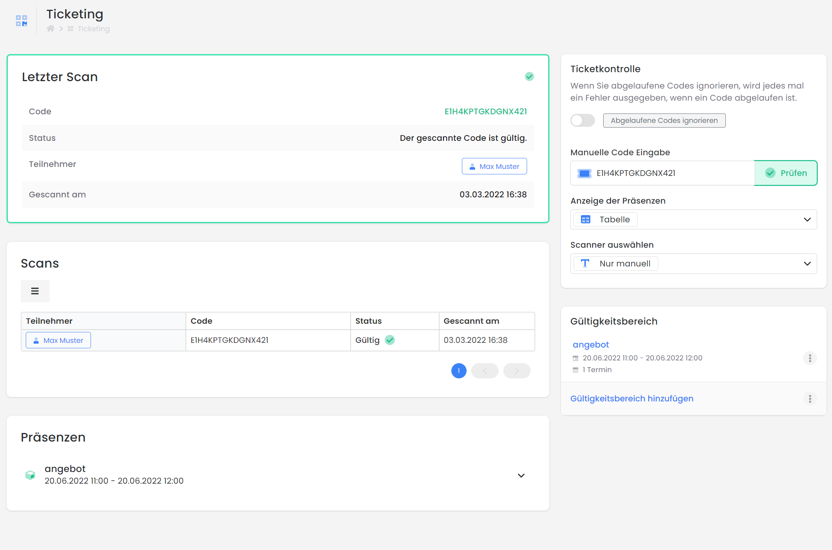Click the Ticketing QR logo icon
The width and height of the screenshot is (832, 550).
[x=21, y=21]
